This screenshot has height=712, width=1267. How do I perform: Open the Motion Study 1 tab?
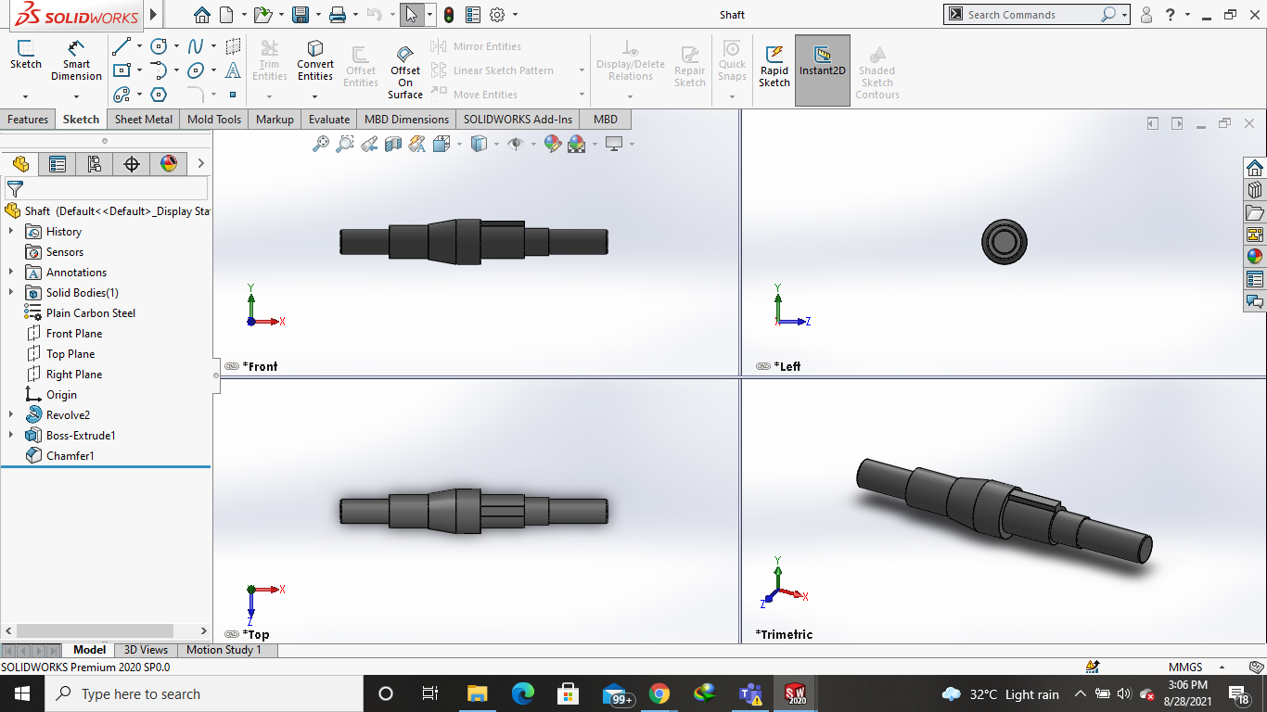pyautogui.click(x=224, y=650)
